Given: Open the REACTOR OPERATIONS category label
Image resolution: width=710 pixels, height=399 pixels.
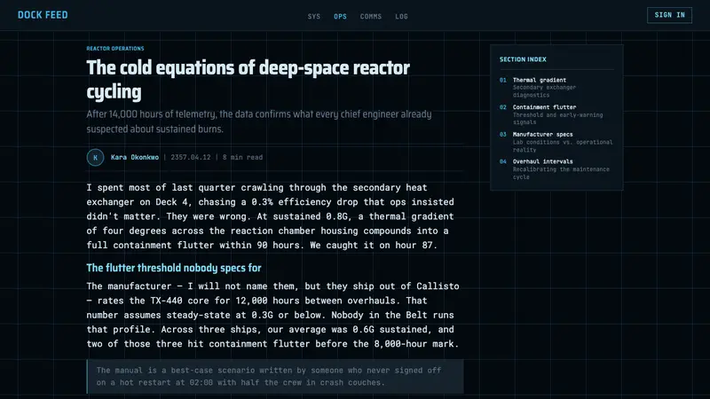Looking at the screenshot, I should pos(115,49).
